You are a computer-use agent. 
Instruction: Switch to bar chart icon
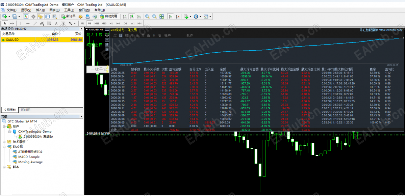pyautogui.click(x=125, y=17)
